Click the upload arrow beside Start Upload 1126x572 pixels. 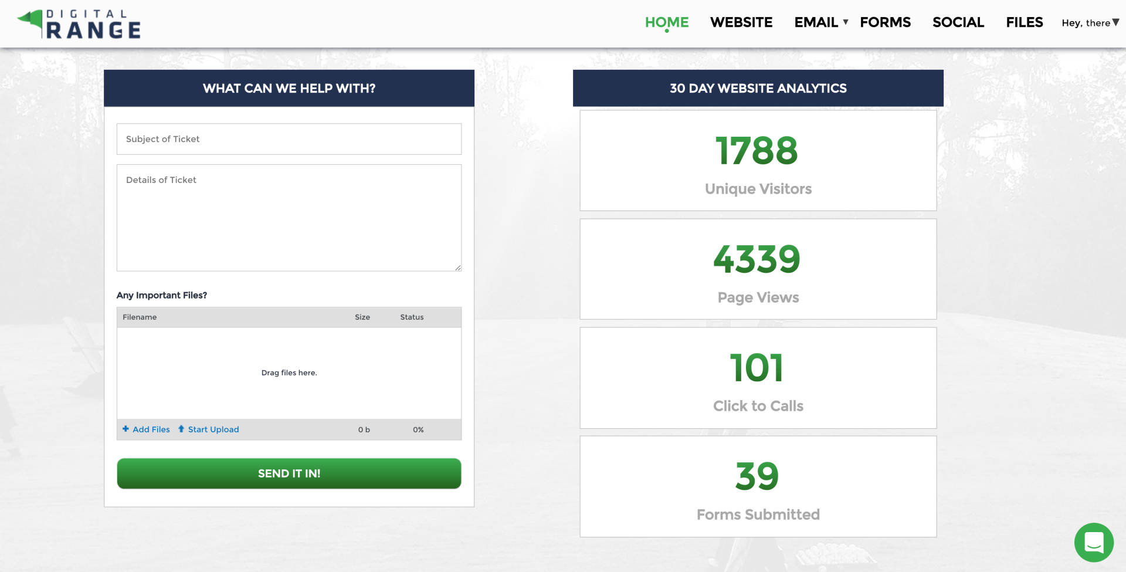[181, 429]
